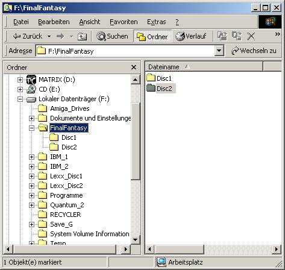
Task: Toggle the Ordner folders pane button
Action: tap(152, 36)
